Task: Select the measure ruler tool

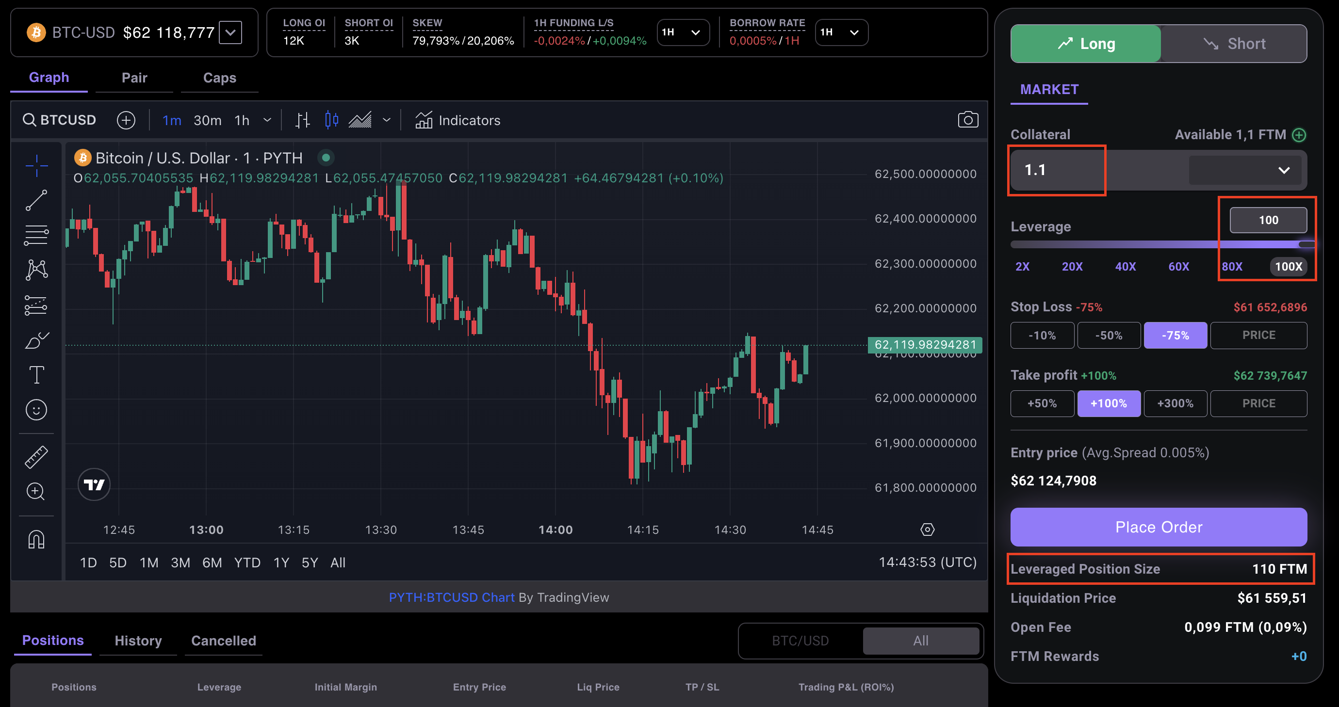Action: coord(36,457)
